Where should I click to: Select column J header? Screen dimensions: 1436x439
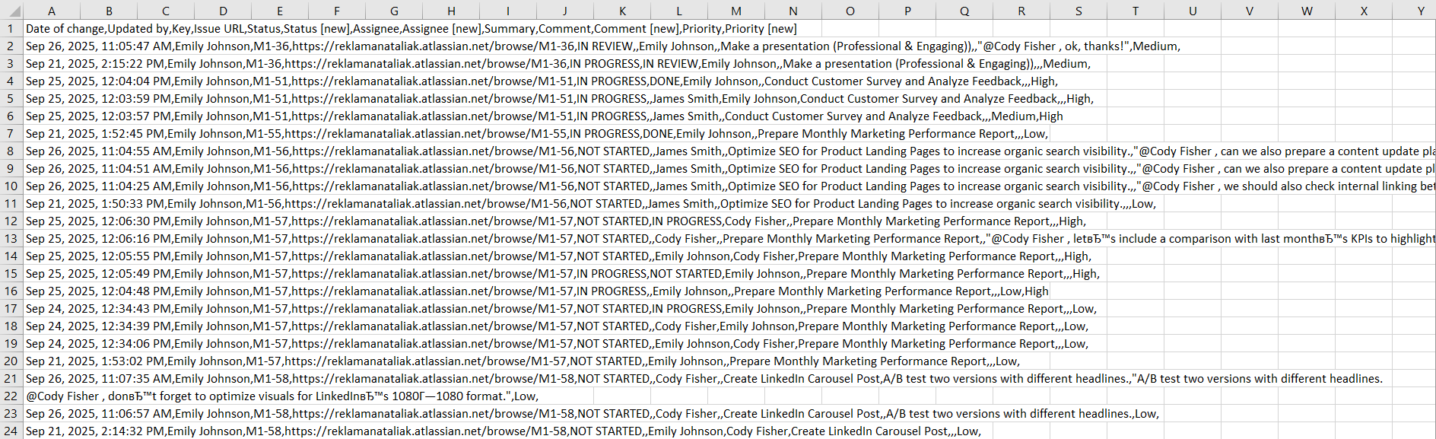pos(565,11)
